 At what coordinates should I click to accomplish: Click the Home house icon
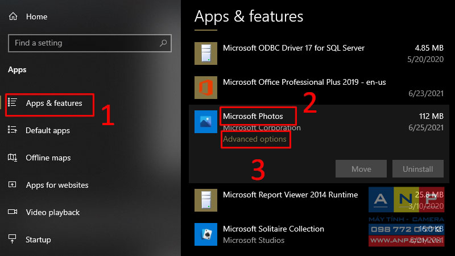tap(13, 16)
